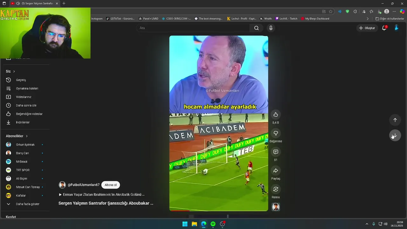The image size is (407, 229).
Task: Open My Blerps Dashboard bookmark
Action: (315, 19)
